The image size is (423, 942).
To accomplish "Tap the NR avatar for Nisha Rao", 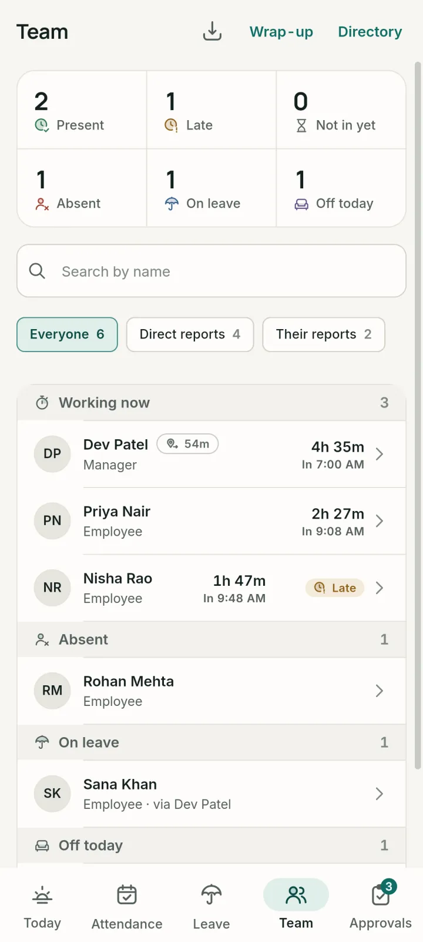I will coord(52,588).
